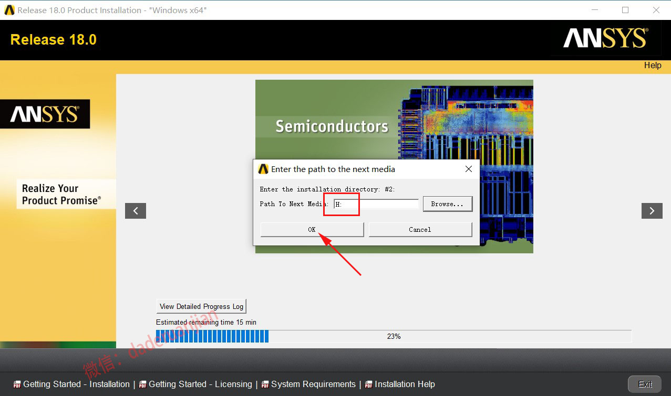The width and height of the screenshot is (671, 396).
Task: Minimize the installer window
Action: pos(594,10)
